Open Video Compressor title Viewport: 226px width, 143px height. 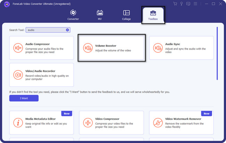click(x=107, y=119)
